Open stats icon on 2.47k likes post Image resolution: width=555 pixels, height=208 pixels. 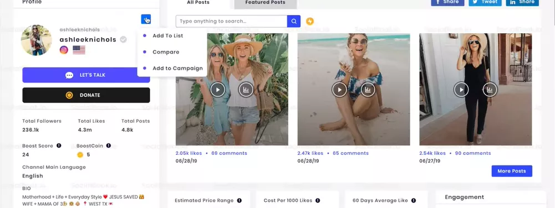tap(368, 90)
